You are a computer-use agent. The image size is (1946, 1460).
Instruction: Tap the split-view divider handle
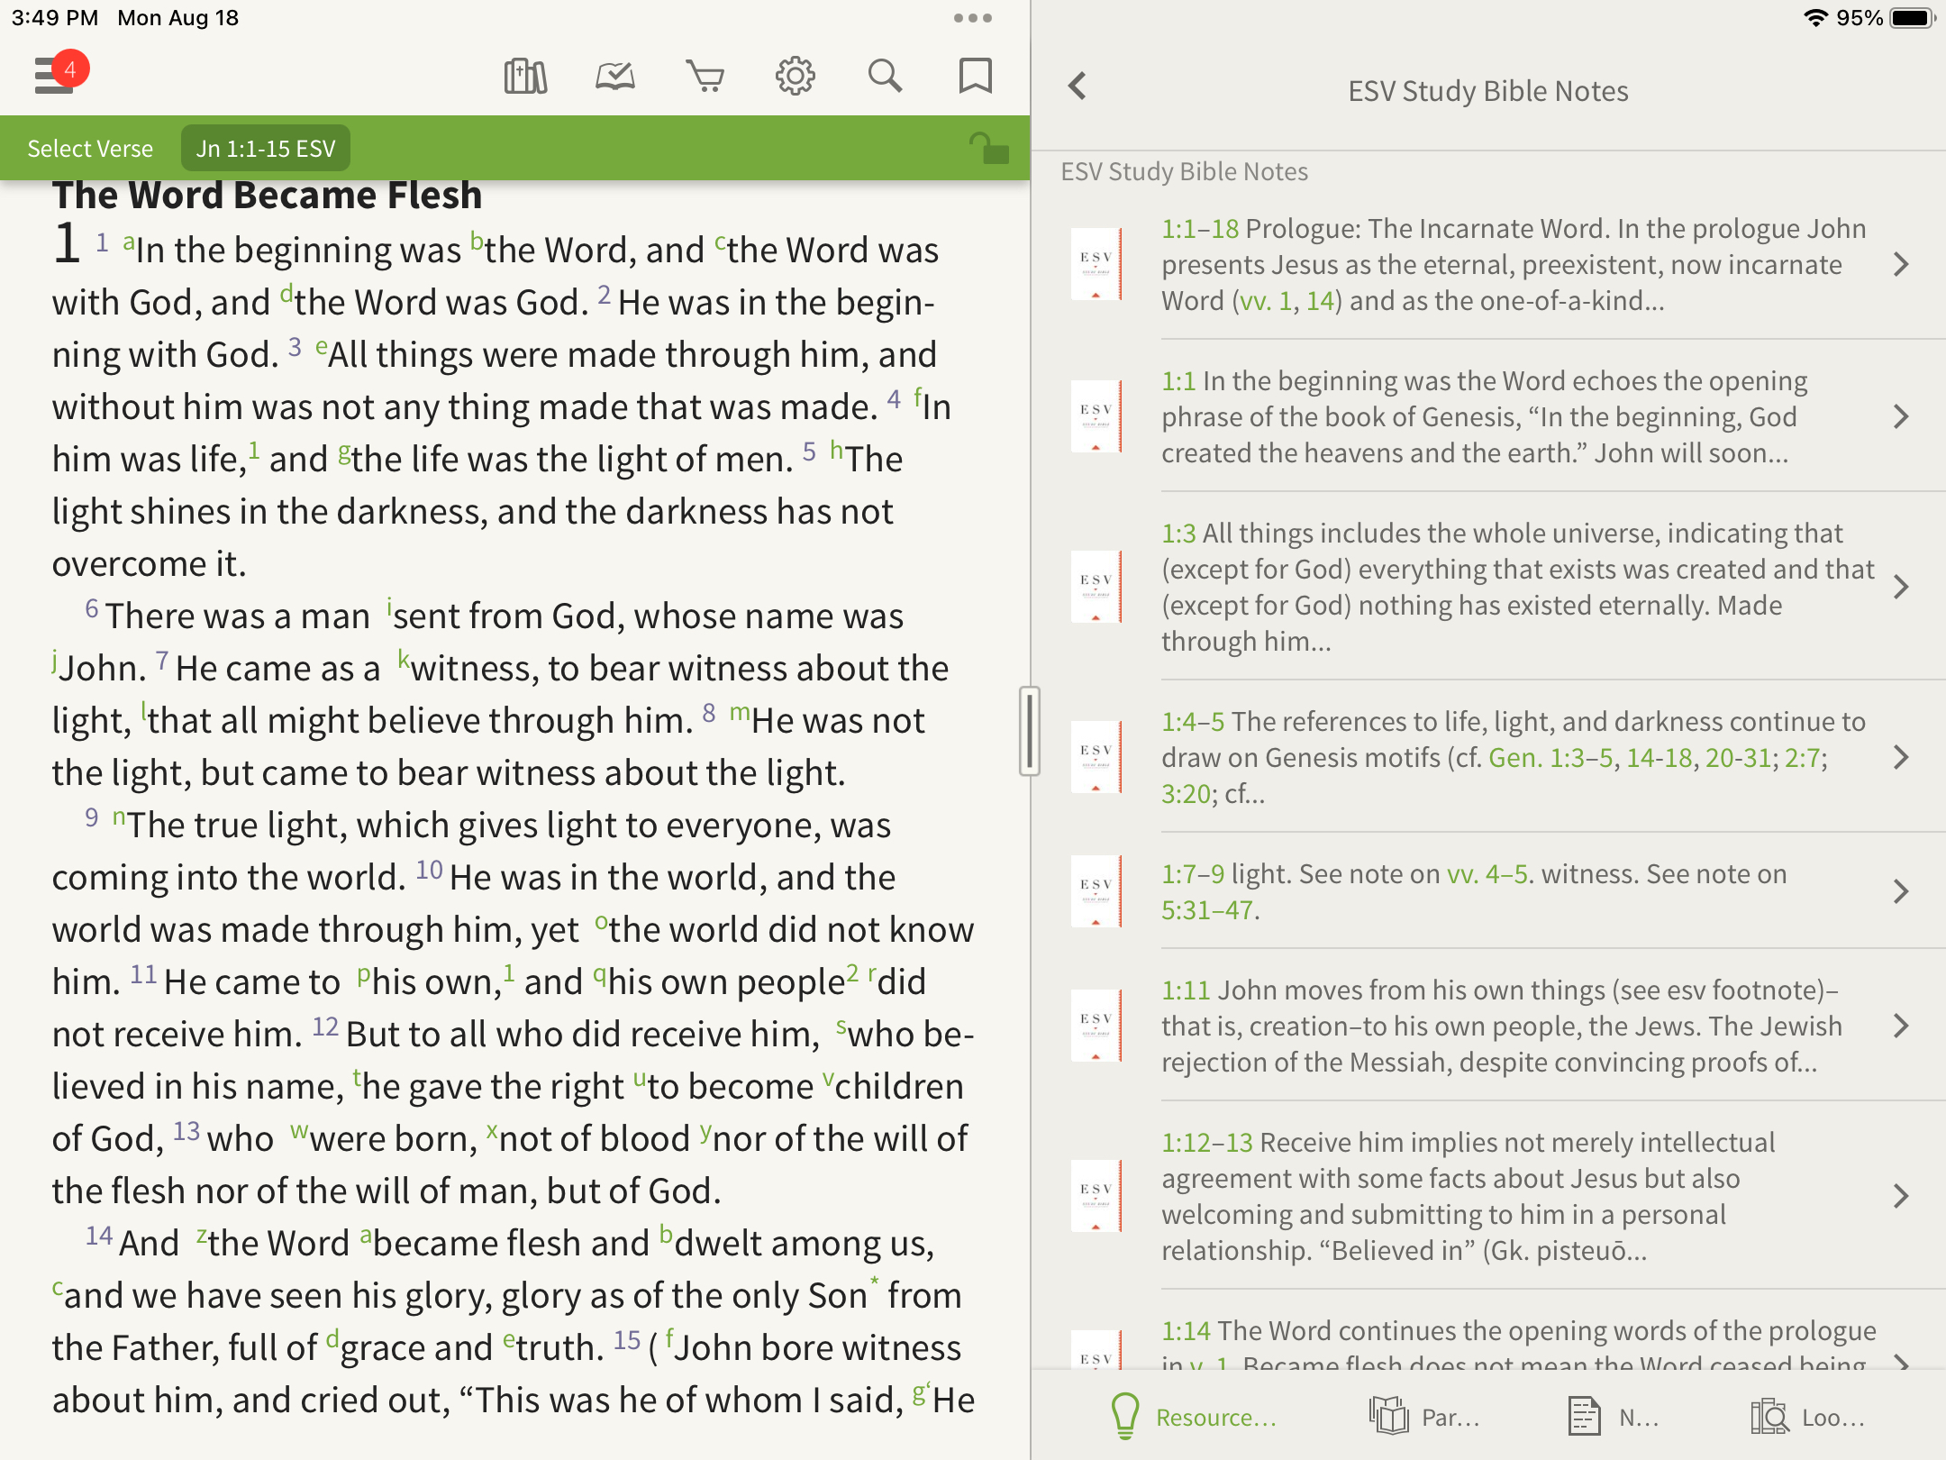pos(1030,731)
